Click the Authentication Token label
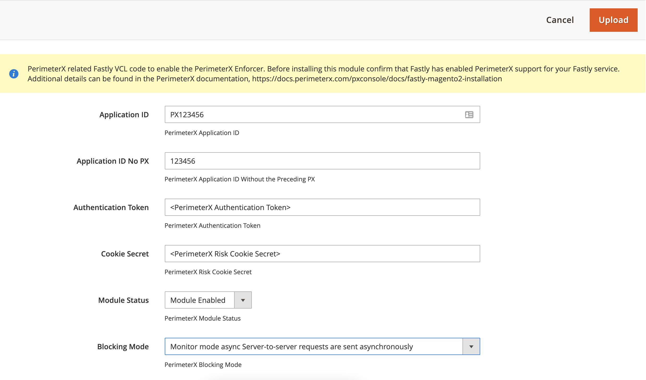 [x=111, y=207]
